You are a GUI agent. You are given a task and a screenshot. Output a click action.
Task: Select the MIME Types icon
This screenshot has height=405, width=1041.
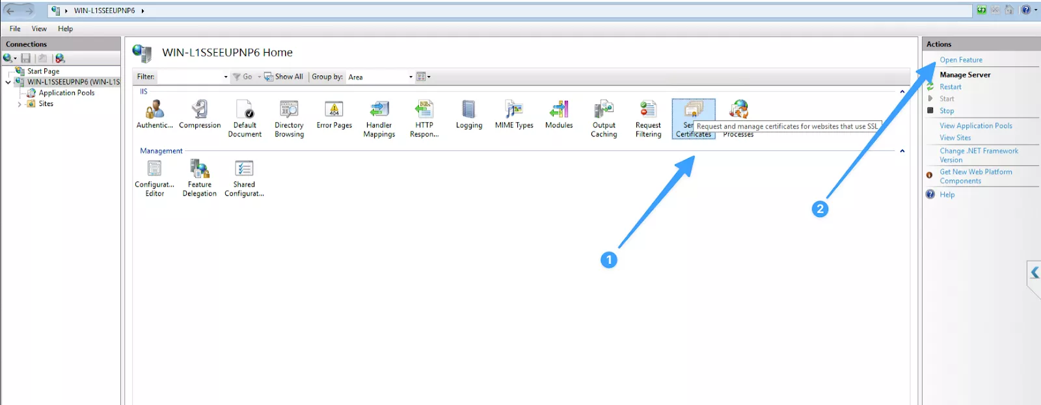514,111
